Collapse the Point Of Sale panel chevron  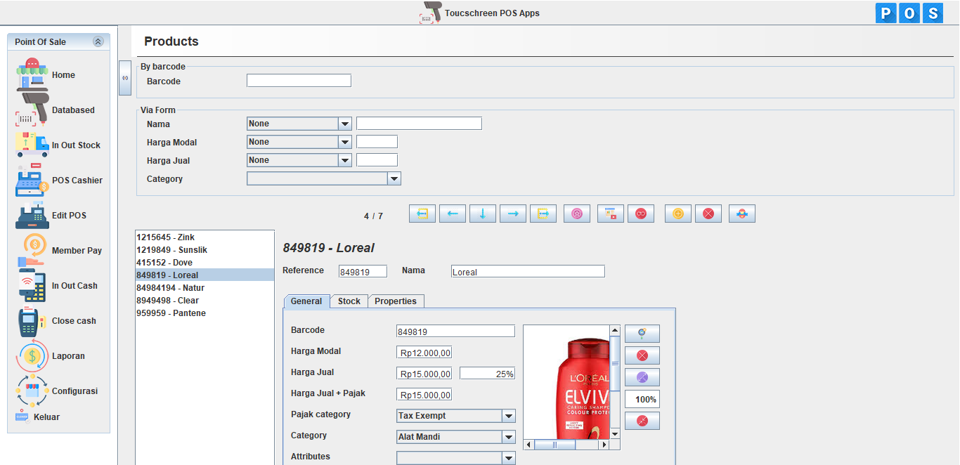[x=98, y=41]
